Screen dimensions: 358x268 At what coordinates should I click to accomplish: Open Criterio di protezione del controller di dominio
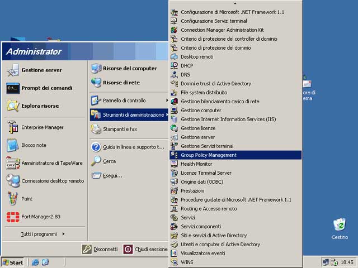(x=235, y=39)
